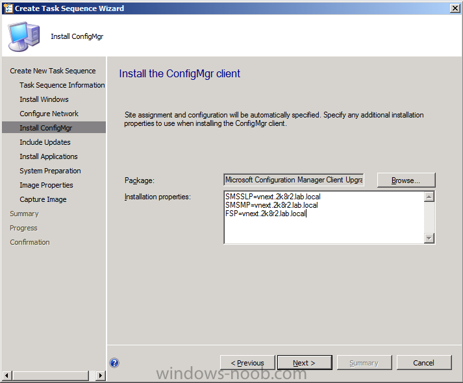The image size is (463, 383).
Task: Click the blue help question mark icon
Action: pyautogui.click(x=114, y=363)
